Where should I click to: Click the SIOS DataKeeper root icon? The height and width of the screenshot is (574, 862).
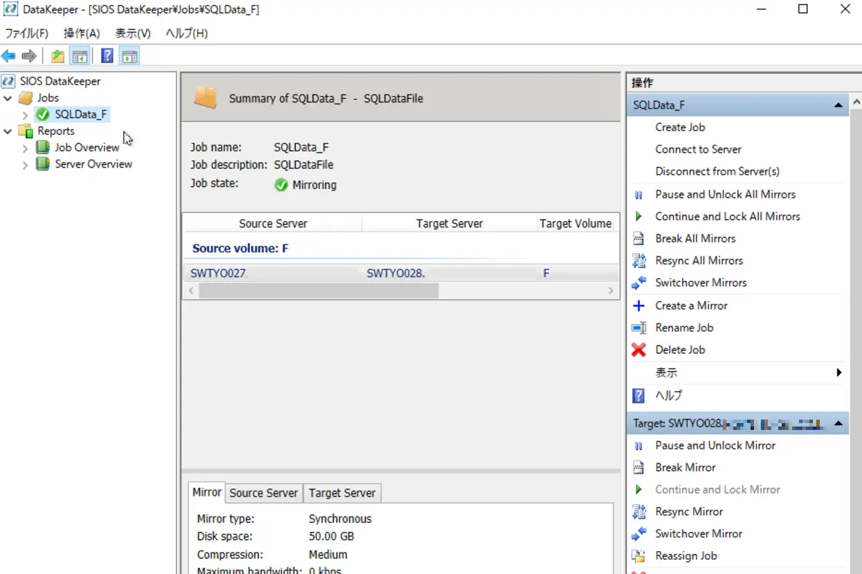[x=8, y=81]
